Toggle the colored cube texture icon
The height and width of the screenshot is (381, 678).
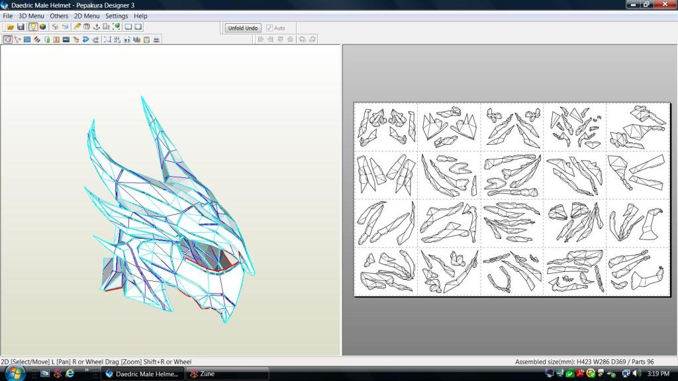43,26
